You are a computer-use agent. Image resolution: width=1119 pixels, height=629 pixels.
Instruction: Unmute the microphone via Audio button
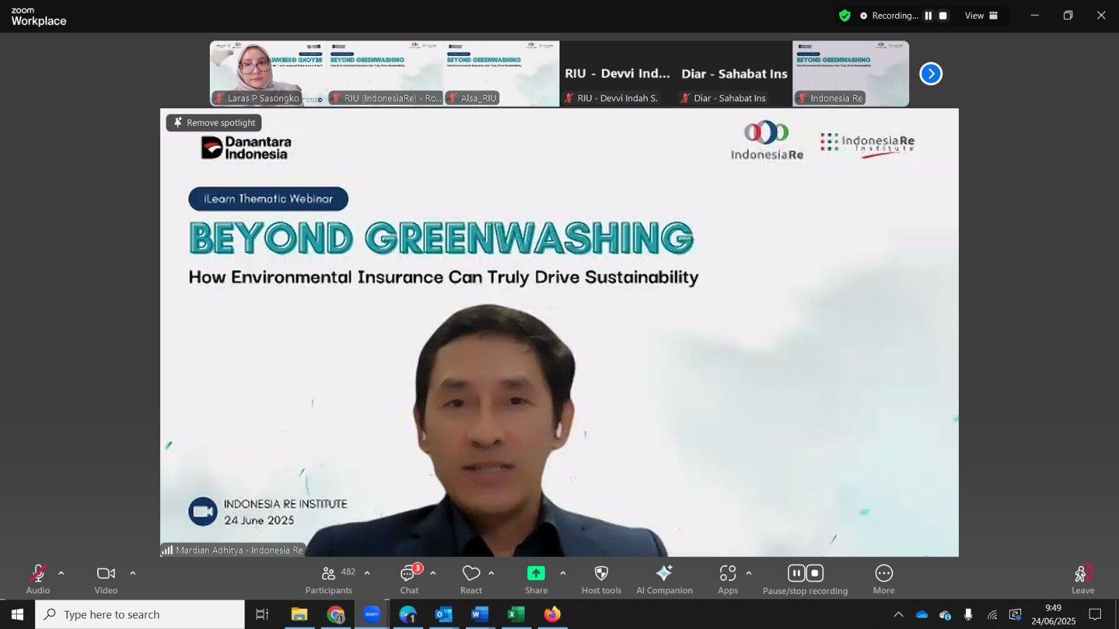38,579
